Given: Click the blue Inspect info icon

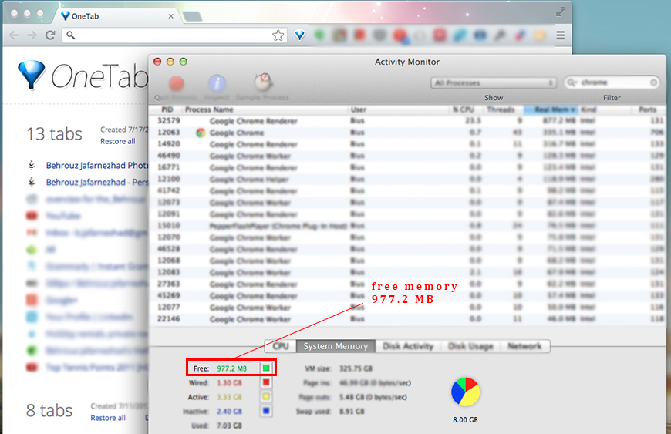Looking at the screenshot, I should tap(217, 83).
